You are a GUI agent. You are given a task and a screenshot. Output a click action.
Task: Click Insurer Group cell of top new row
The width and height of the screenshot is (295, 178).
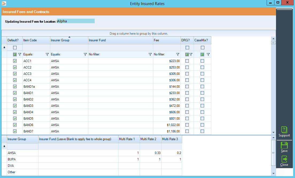point(69,48)
